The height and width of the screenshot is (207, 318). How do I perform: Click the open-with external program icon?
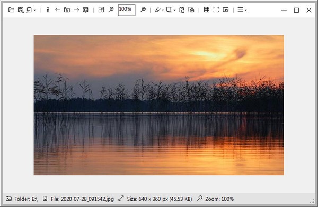[x=29, y=10]
